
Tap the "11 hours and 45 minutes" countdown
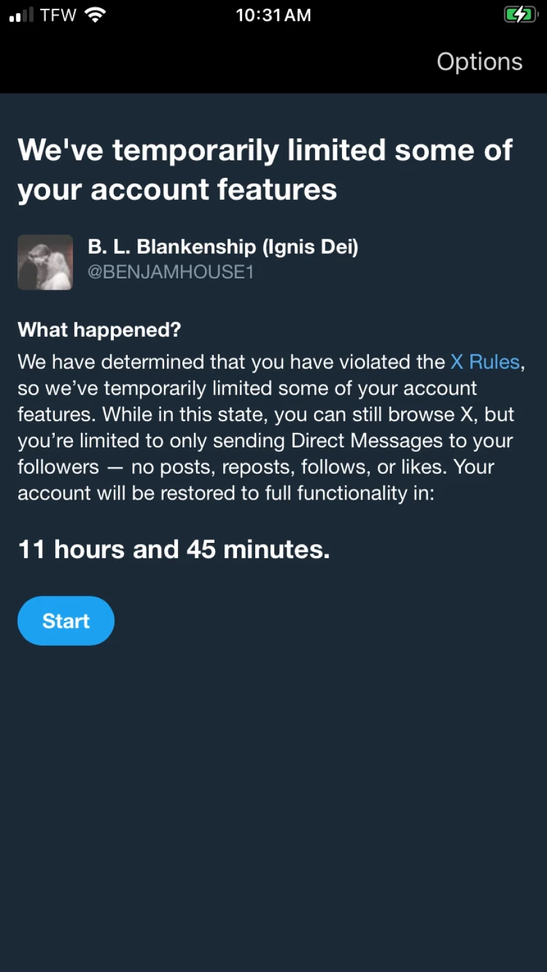[x=174, y=549]
